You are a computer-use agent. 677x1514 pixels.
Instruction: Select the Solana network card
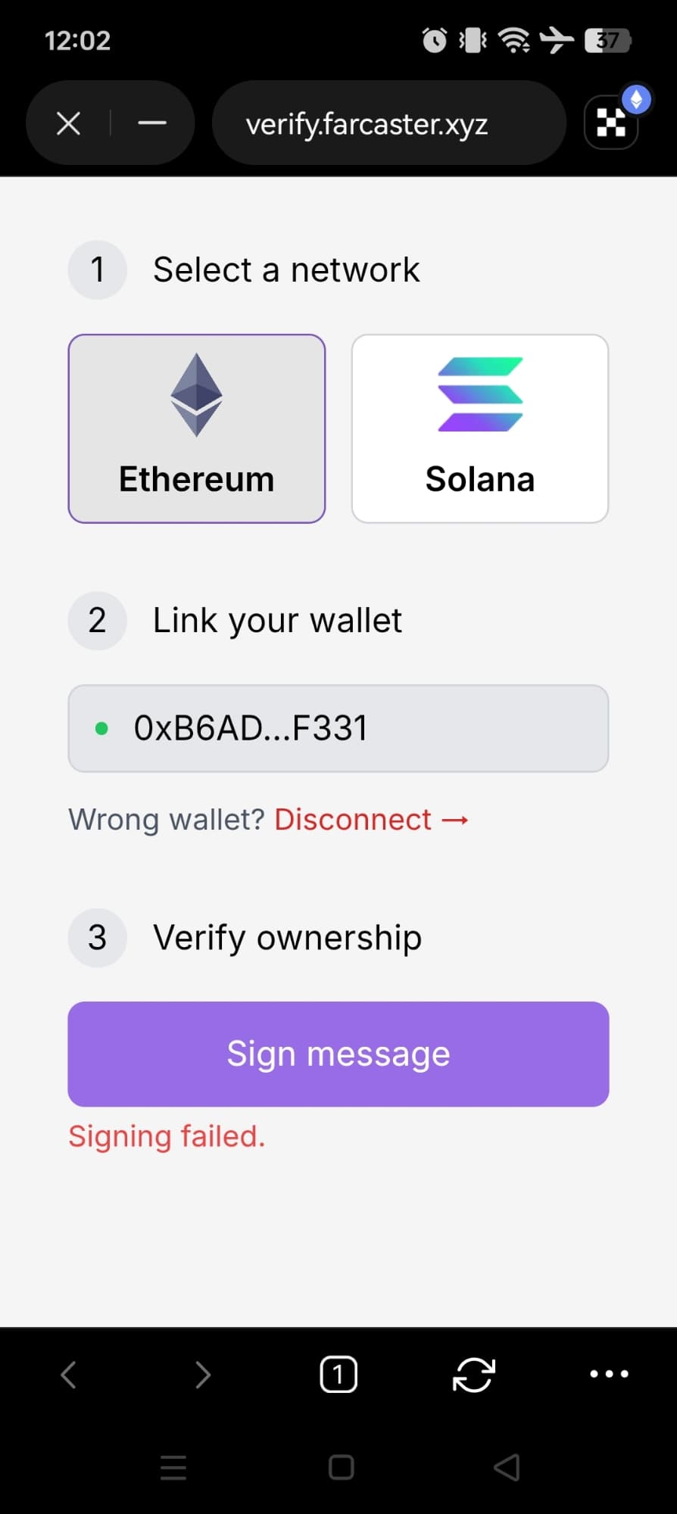click(x=480, y=428)
